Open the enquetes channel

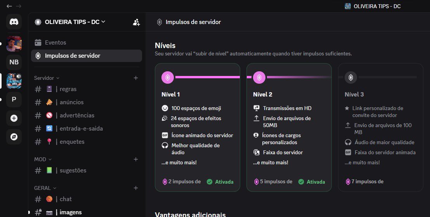(87, 142)
